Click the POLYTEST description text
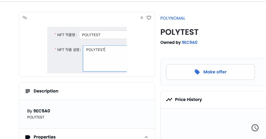Viewport: 266px width, 139px height. pos(36,117)
